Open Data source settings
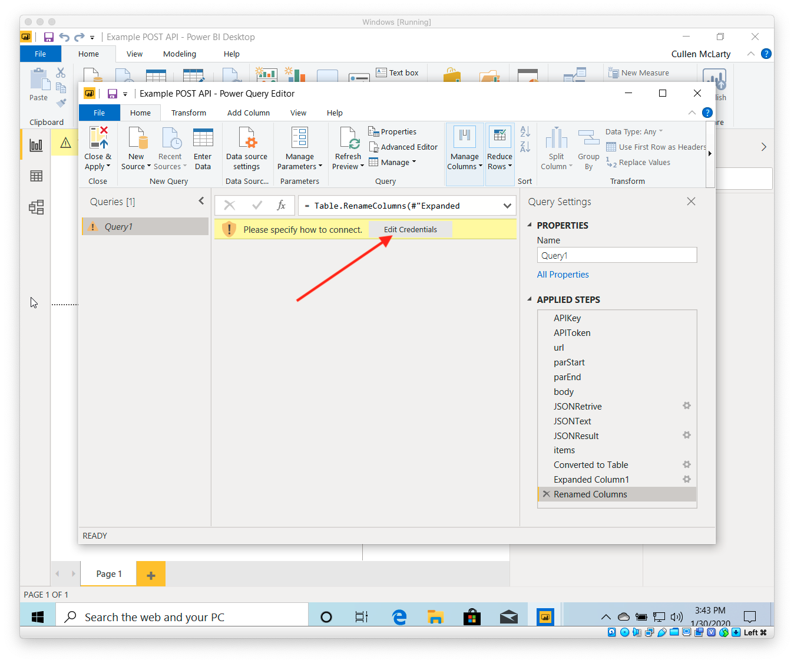The height and width of the screenshot is (663, 794). coord(247,149)
